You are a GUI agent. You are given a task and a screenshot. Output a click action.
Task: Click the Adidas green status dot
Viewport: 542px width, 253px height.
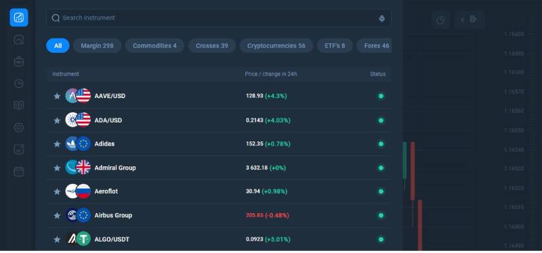pyautogui.click(x=381, y=144)
